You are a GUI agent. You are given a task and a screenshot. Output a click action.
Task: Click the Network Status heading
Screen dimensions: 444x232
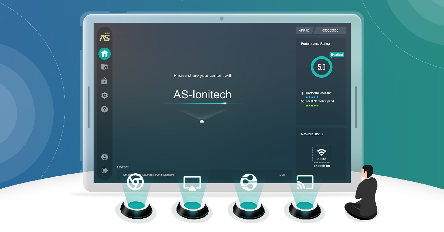312,134
